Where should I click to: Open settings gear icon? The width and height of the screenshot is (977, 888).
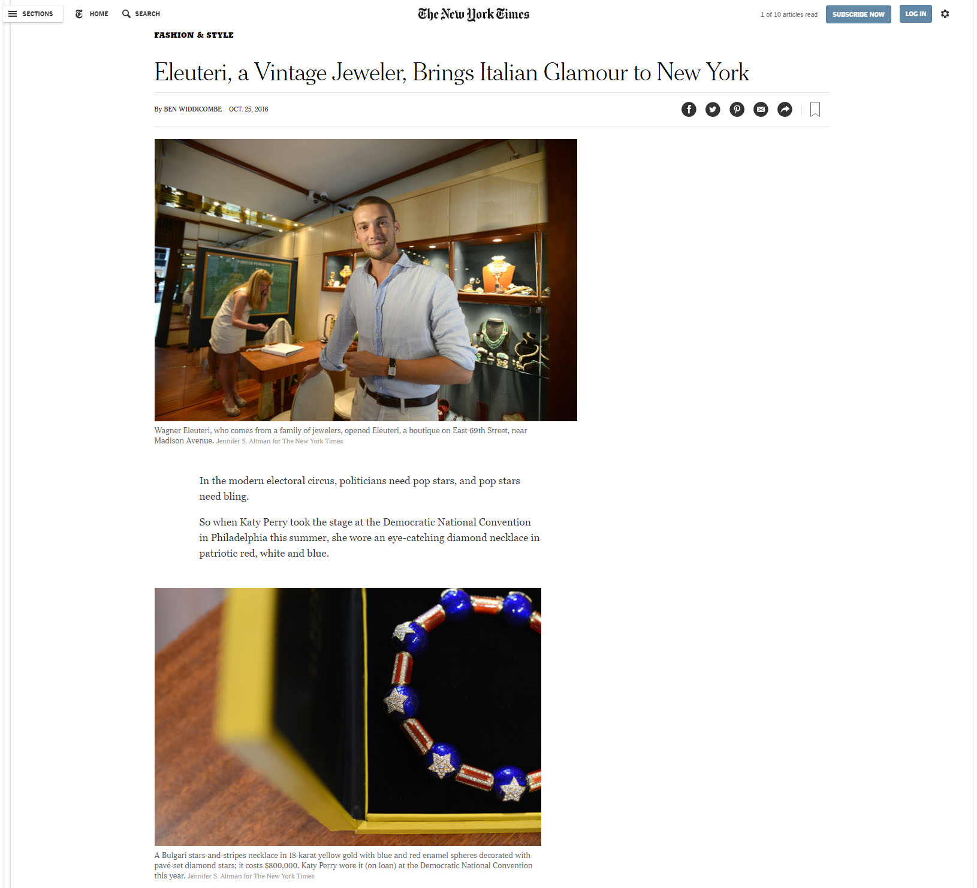click(x=945, y=14)
